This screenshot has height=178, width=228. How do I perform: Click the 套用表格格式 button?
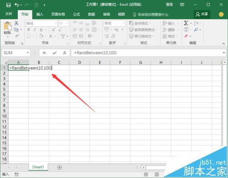143,30
